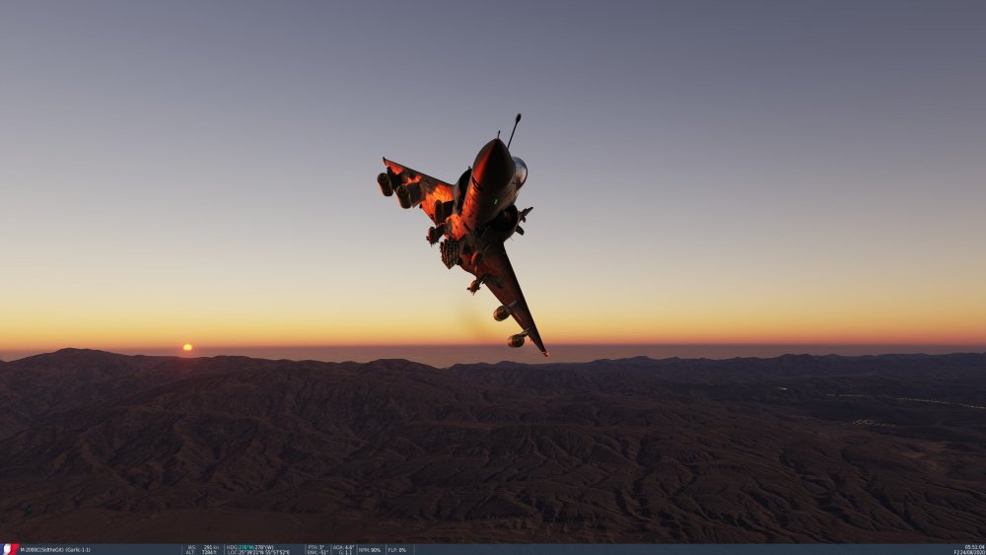Click the setting sun on the horizon
The width and height of the screenshot is (986, 555).
[187, 347]
